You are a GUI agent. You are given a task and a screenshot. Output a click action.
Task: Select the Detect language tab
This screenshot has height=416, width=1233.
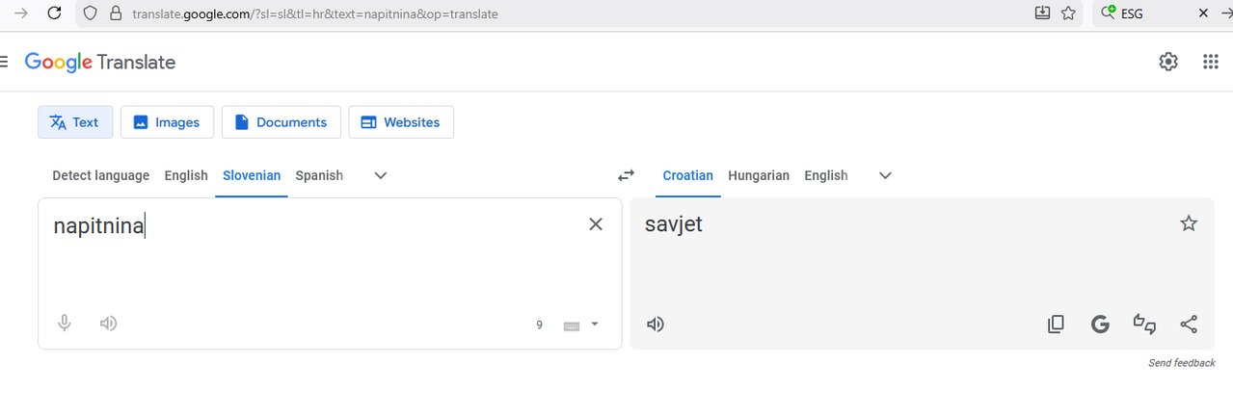100,175
